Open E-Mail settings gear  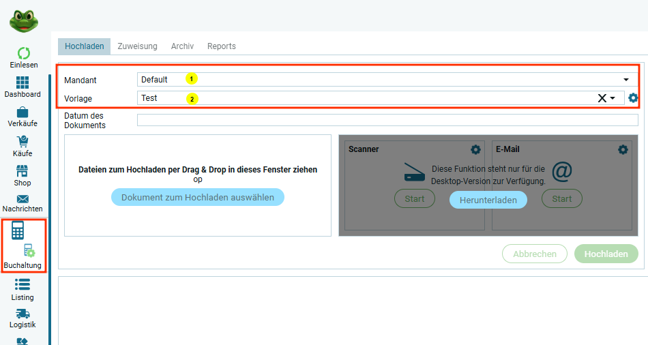point(623,149)
